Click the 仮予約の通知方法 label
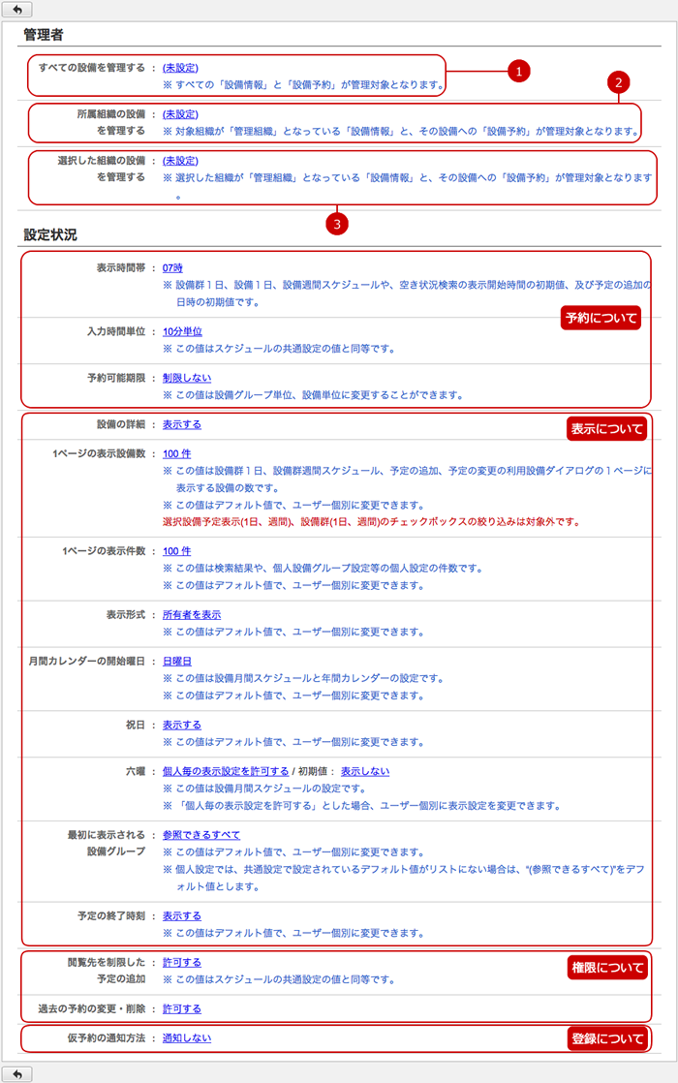 point(107,1038)
